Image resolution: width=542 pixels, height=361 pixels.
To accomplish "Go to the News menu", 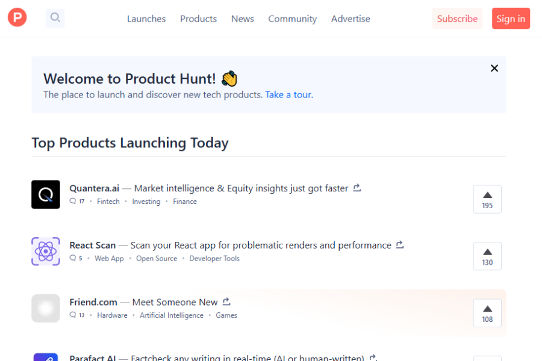I will click(x=243, y=19).
